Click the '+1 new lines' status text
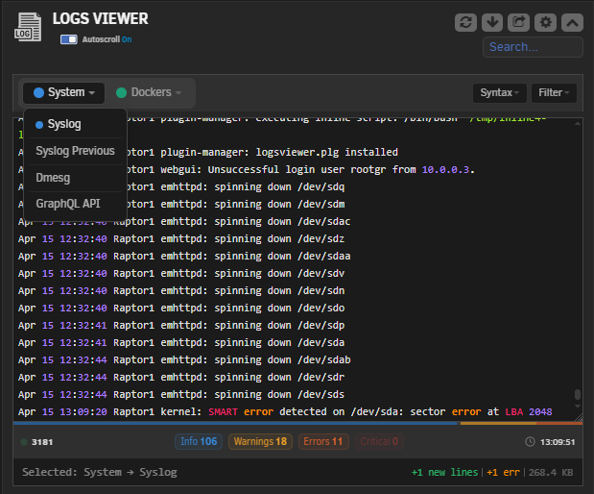The height and width of the screenshot is (494, 594). coord(444,472)
